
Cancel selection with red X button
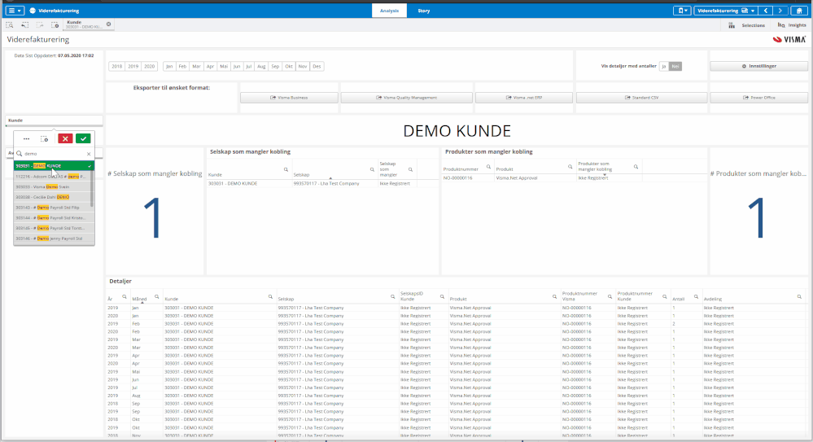[x=64, y=139]
